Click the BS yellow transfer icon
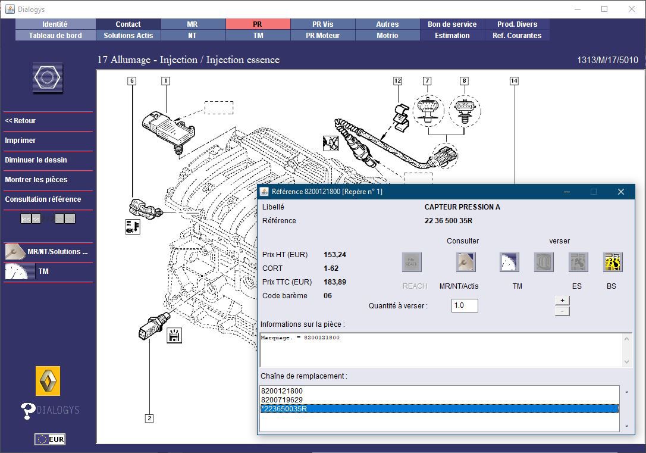646x453 pixels. click(x=613, y=262)
